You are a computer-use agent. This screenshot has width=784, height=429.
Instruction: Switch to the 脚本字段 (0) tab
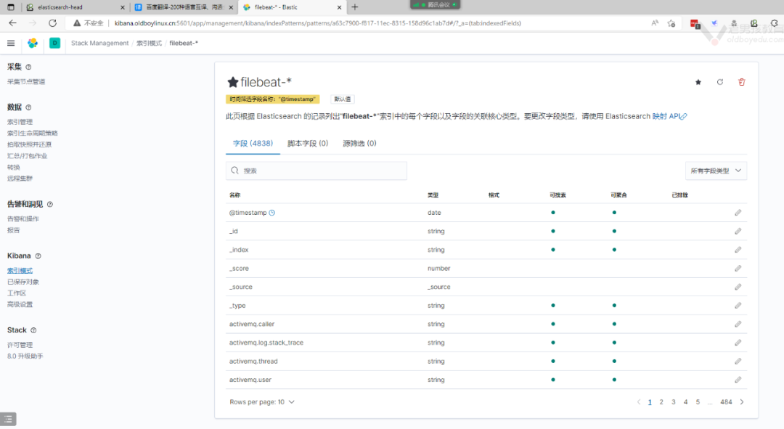[308, 144]
